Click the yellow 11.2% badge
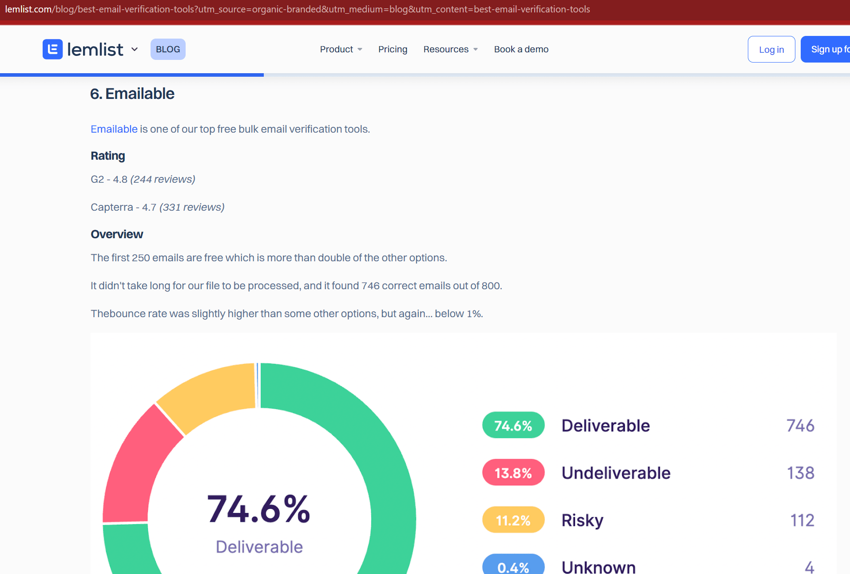 [513, 519]
